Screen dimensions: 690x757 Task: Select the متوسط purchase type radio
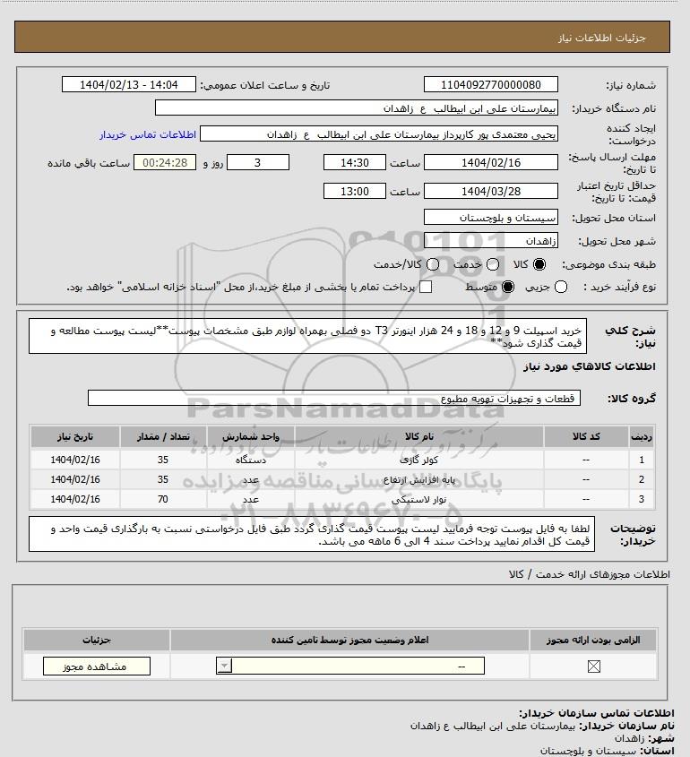tap(508, 288)
